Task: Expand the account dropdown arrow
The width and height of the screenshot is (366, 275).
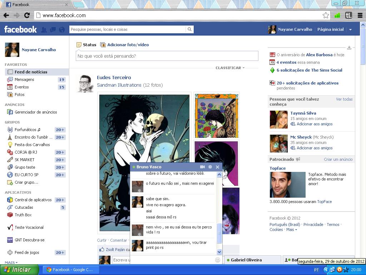Action: pyautogui.click(x=350, y=30)
